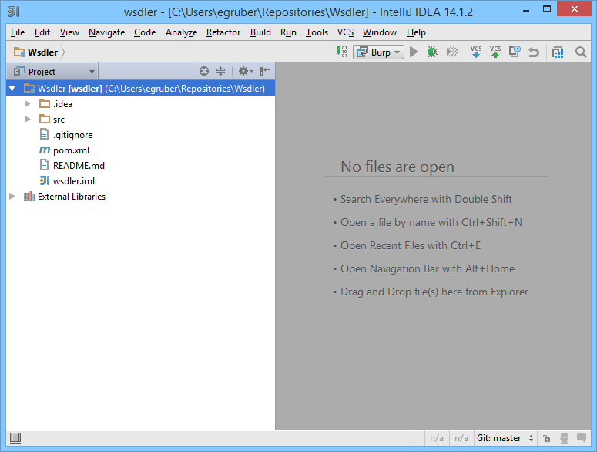This screenshot has height=452, width=597.
Task: Click the External Libraries label
Action: (x=72, y=196)
